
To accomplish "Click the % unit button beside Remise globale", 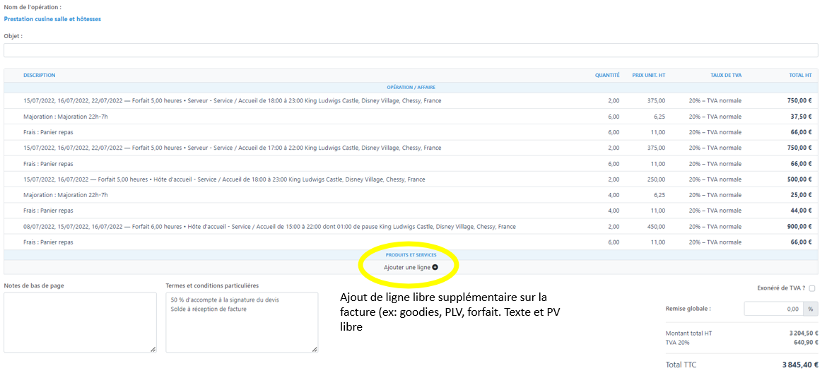I will tap(810, 309).
